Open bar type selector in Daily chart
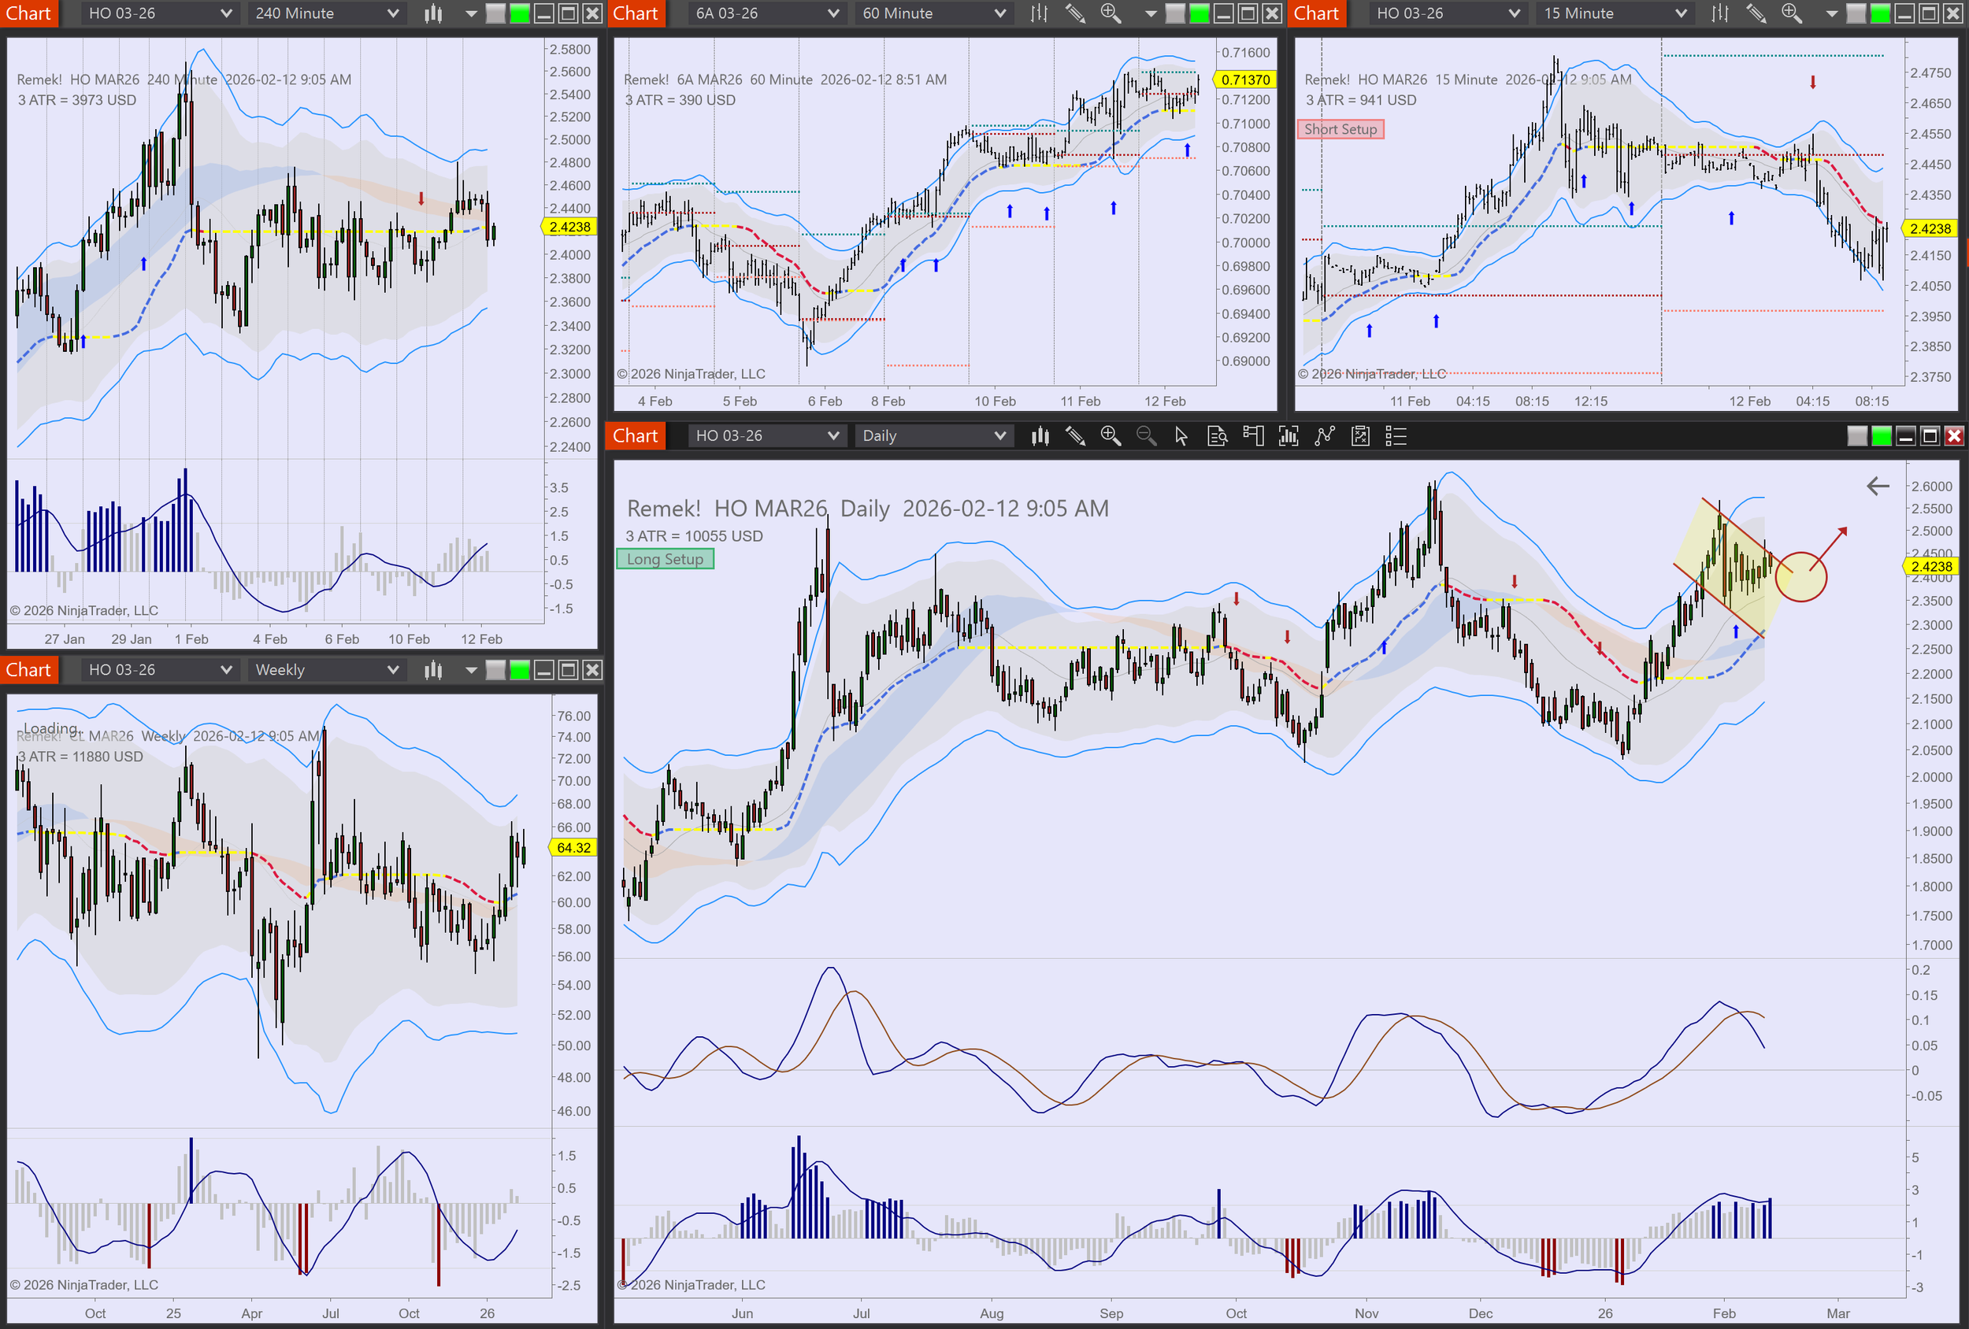The width and height of the screenshot is (1969, 1329). [x=1040, y=436]
